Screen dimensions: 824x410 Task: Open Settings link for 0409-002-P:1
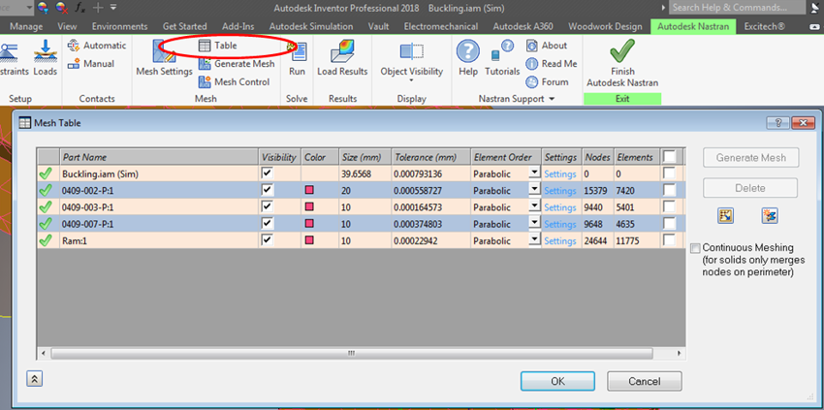[560, 191]
